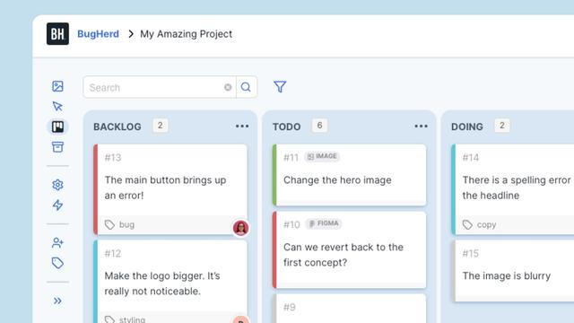Image resolution: width=574 pixels, height=323 pixels.
Task: Open the archive box sidebar icon
Action: click(57, 147)
